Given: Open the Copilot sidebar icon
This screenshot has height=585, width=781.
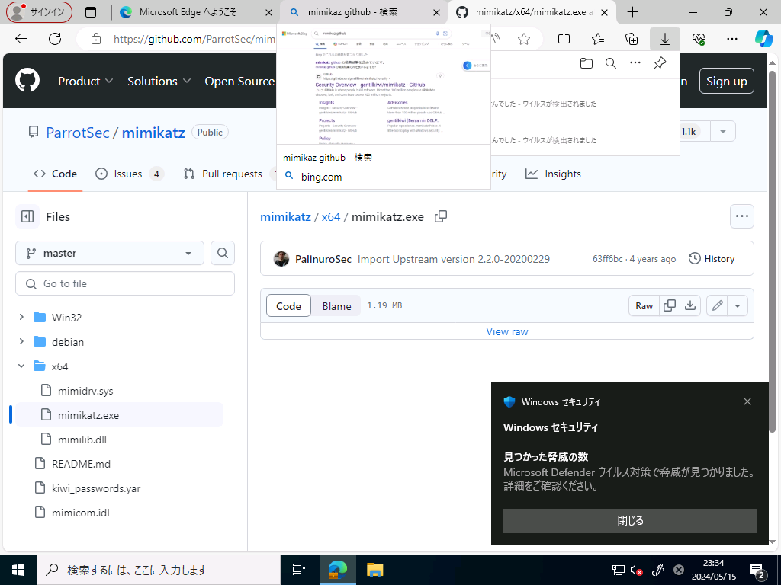Looking at the screenshot, I should coord(763,39).
